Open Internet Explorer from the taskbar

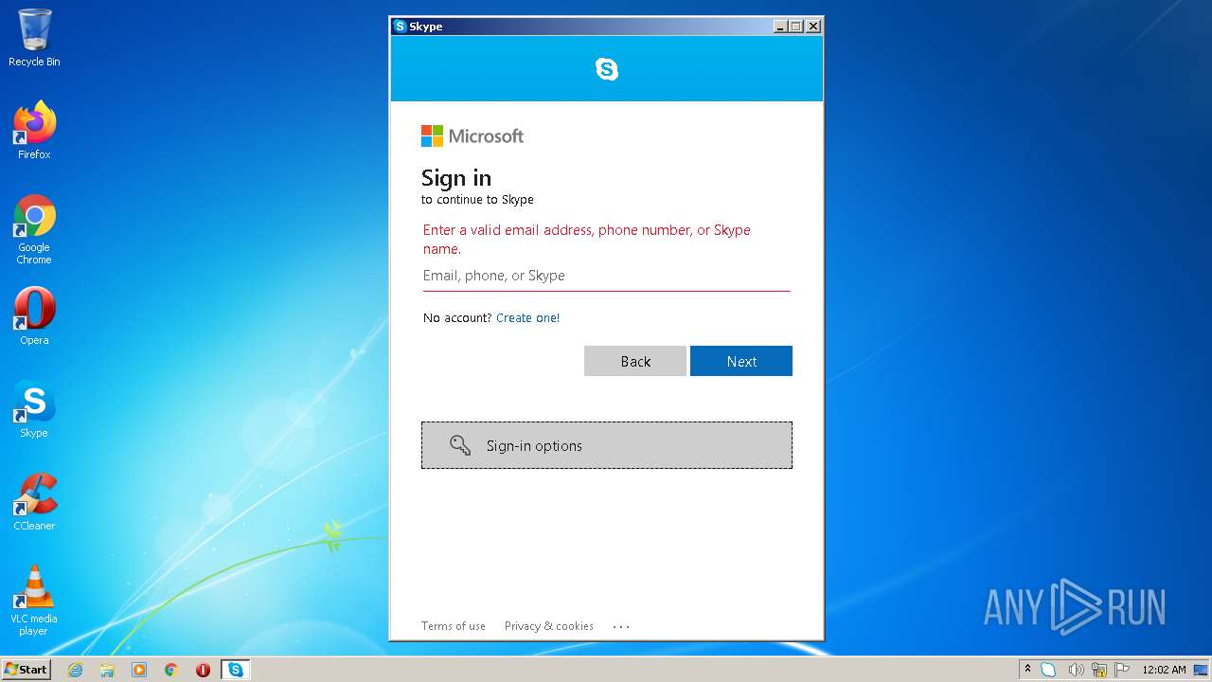click(75, 670)
